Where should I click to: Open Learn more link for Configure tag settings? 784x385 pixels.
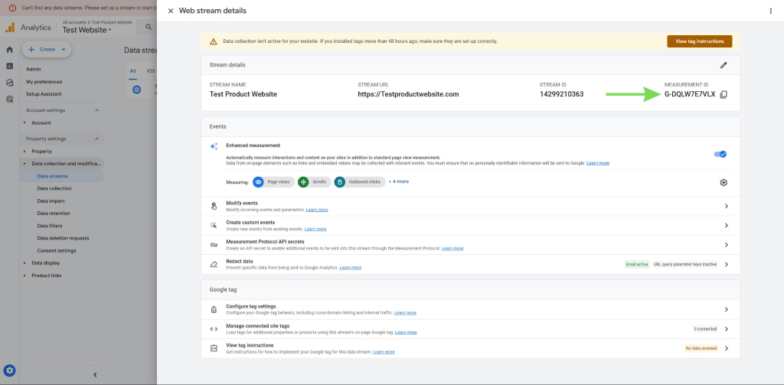405,313
